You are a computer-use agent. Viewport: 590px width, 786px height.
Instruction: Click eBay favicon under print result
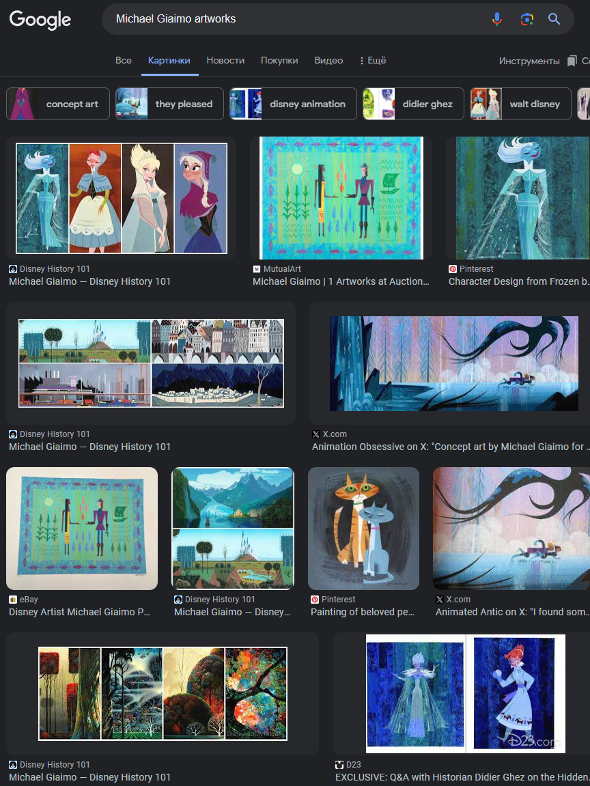click(x=13, y=600)
